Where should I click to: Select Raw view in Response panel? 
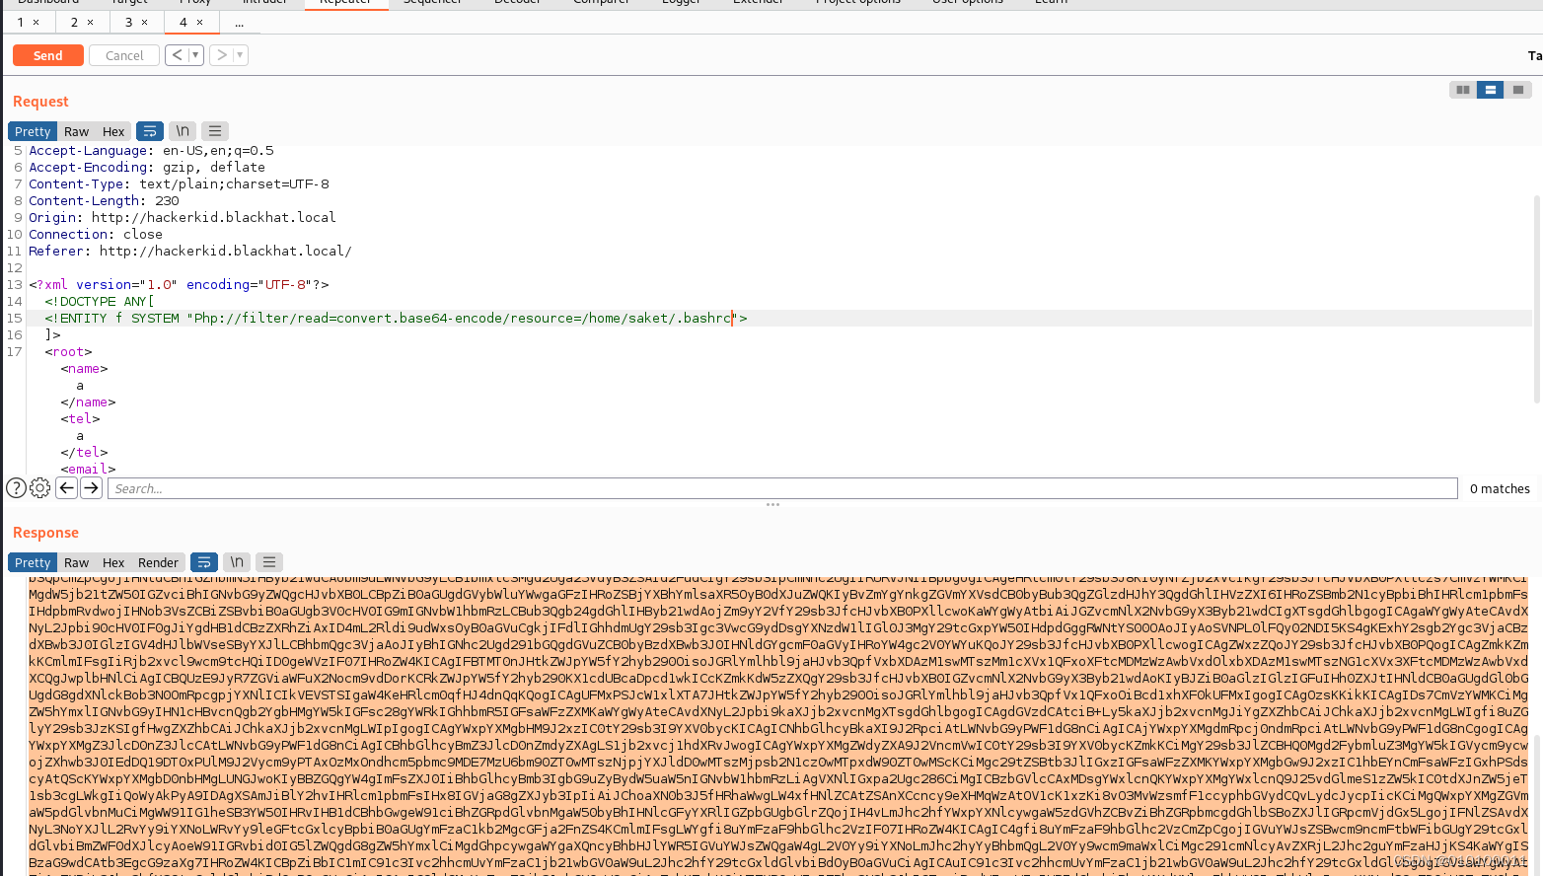(76, 562)
